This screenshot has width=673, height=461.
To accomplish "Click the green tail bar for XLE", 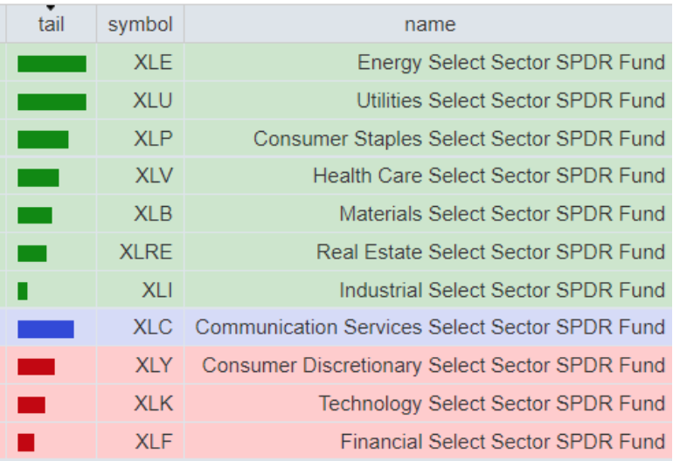I will (x=52, y=64).
